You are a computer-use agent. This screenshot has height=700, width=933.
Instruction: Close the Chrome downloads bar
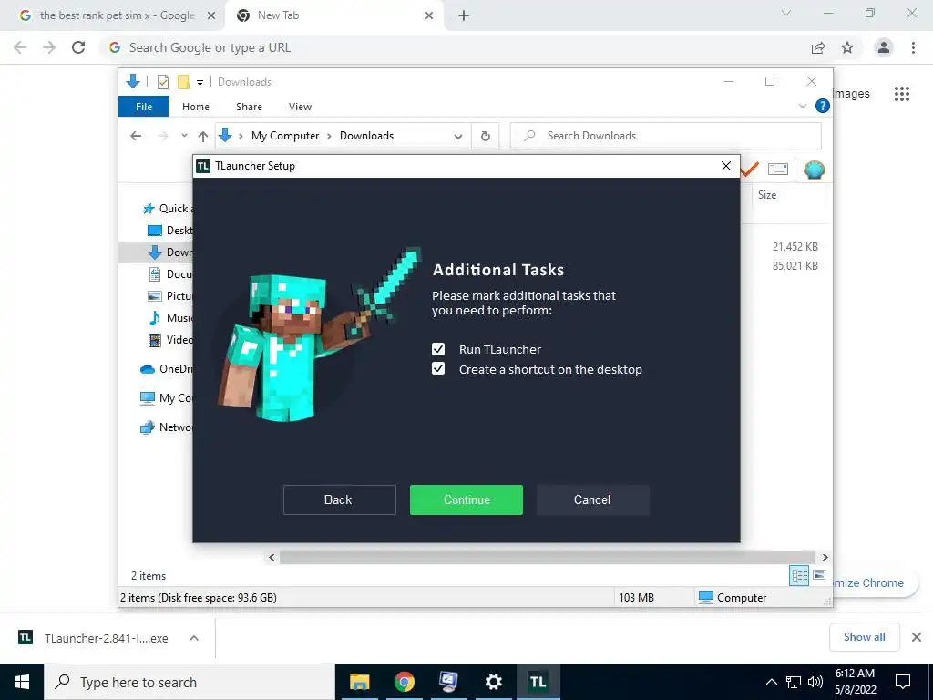[917, 637]
